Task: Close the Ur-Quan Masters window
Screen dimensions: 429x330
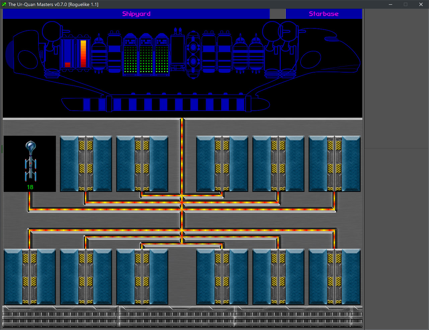Action: pyautogui.click(x=421, y=4)
